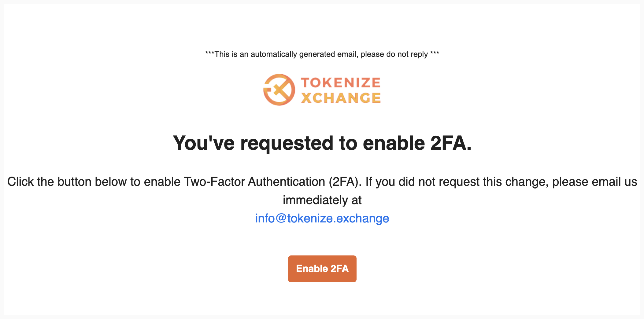Click the phrase "please email us"
This screenshot has width=644, height=319.
tap(594, 182)
